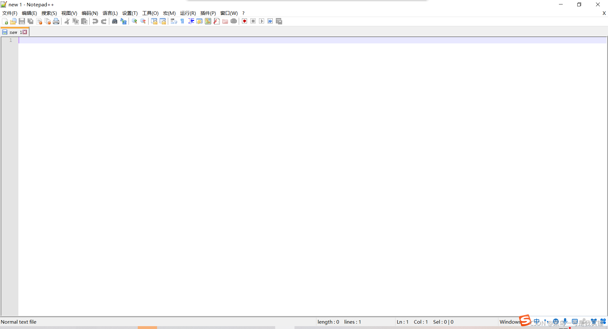Create a new file with toolbar icon
Image resolution: width=608 pixels, height=329 pixels.
pos(5,21)
